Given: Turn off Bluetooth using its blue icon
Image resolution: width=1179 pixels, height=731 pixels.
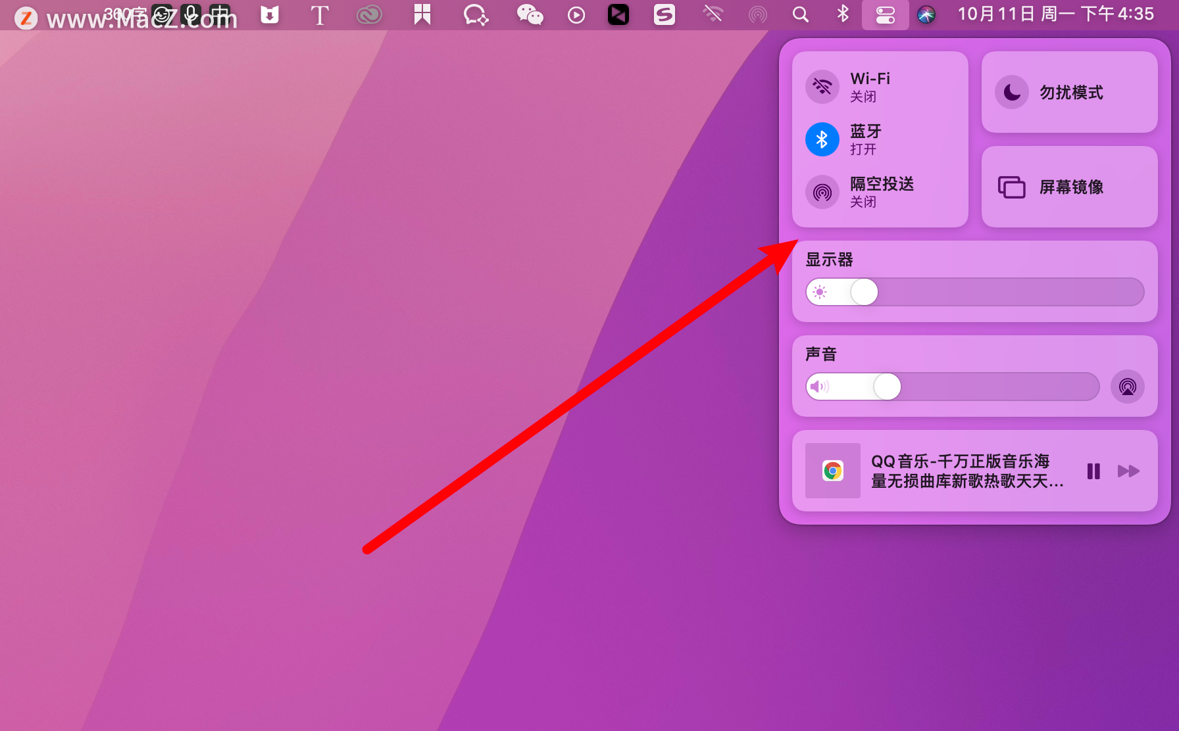Looking at the screenshot, I should coord(822,139).
